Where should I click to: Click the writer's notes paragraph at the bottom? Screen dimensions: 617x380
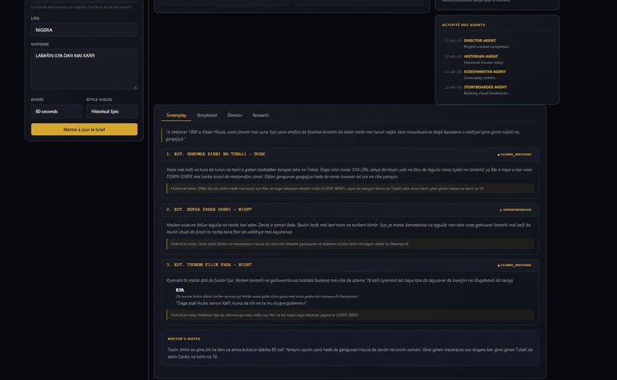point(350,353)
